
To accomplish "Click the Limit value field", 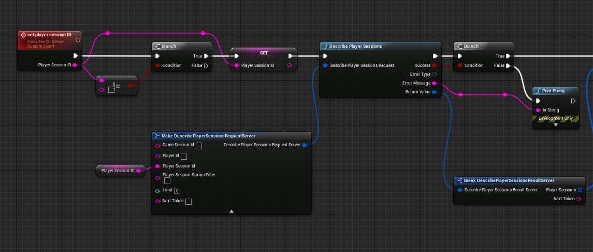I will (177, 191).
